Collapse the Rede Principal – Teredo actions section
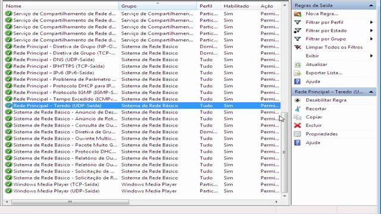Image resolution: width=381 pixels, height=214 pixels. 371,92
